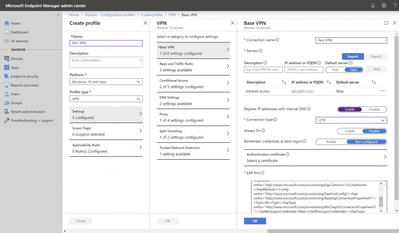399x233 pixels.
Task: Open Devices in favorites sidebar
Action: [x=17, y=58]
